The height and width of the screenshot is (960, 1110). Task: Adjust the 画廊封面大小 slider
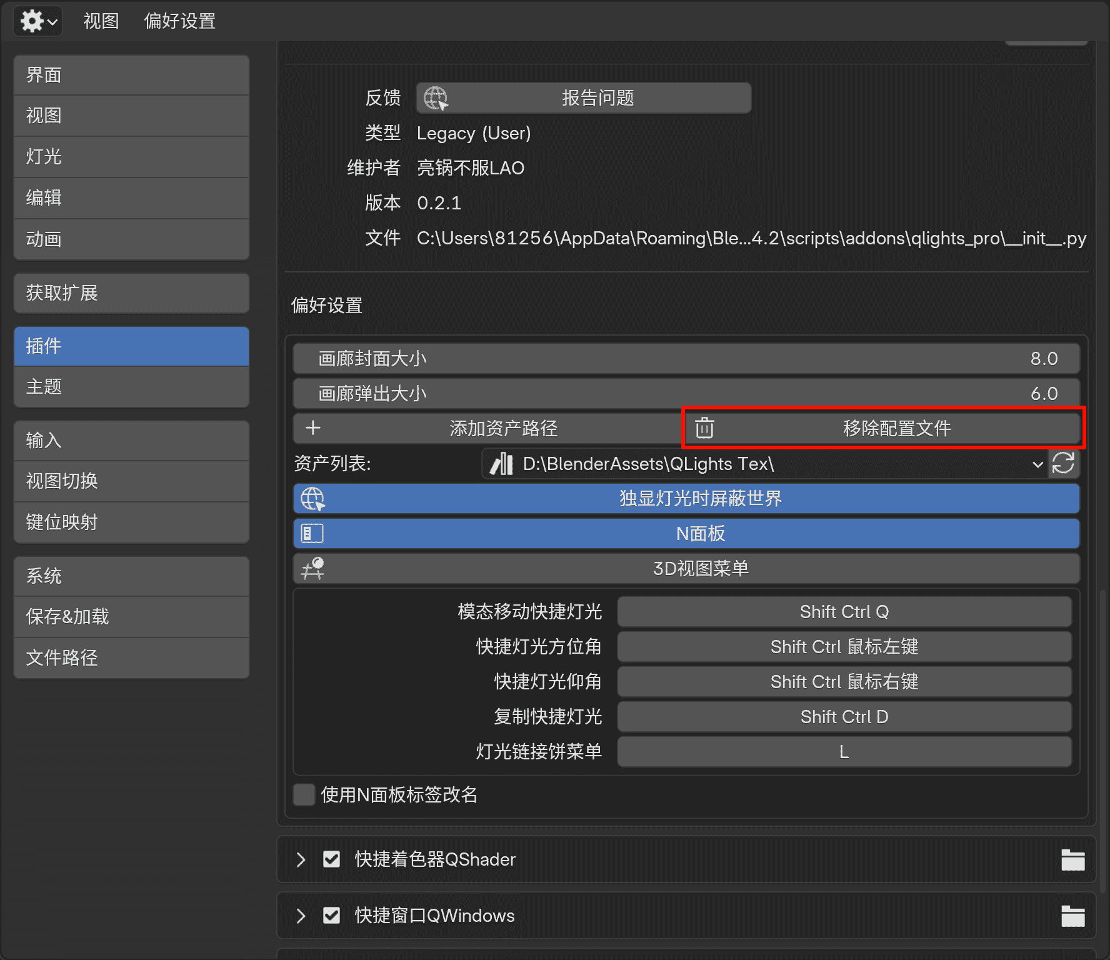(686, 359)
